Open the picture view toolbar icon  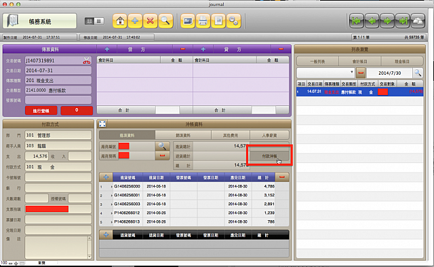(x=188, y=21)
